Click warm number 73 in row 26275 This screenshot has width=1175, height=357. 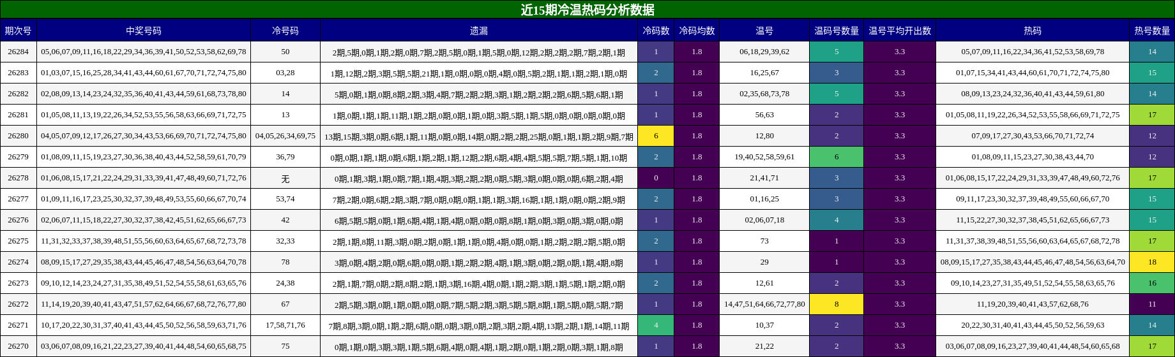(x=764, y=241)
